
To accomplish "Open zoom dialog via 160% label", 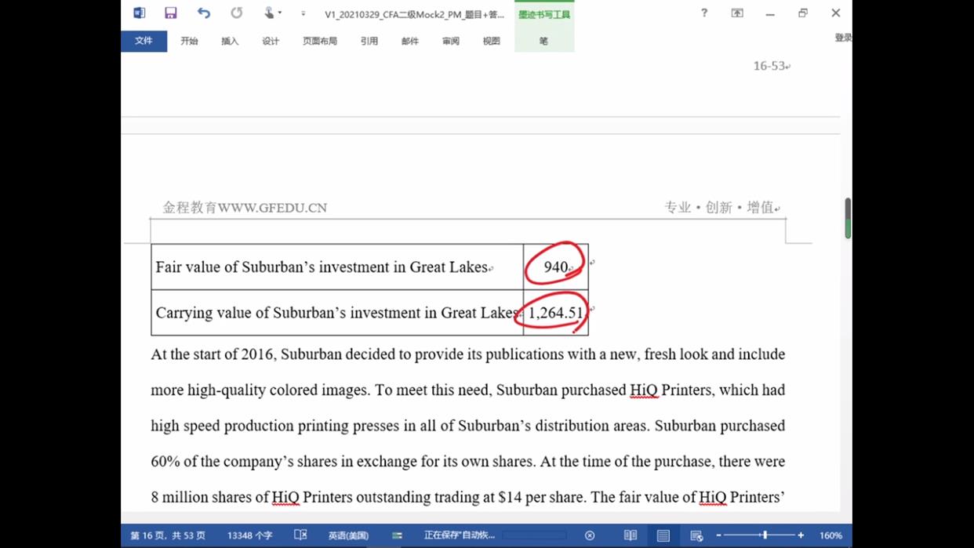I will click(x=830, y=535).
